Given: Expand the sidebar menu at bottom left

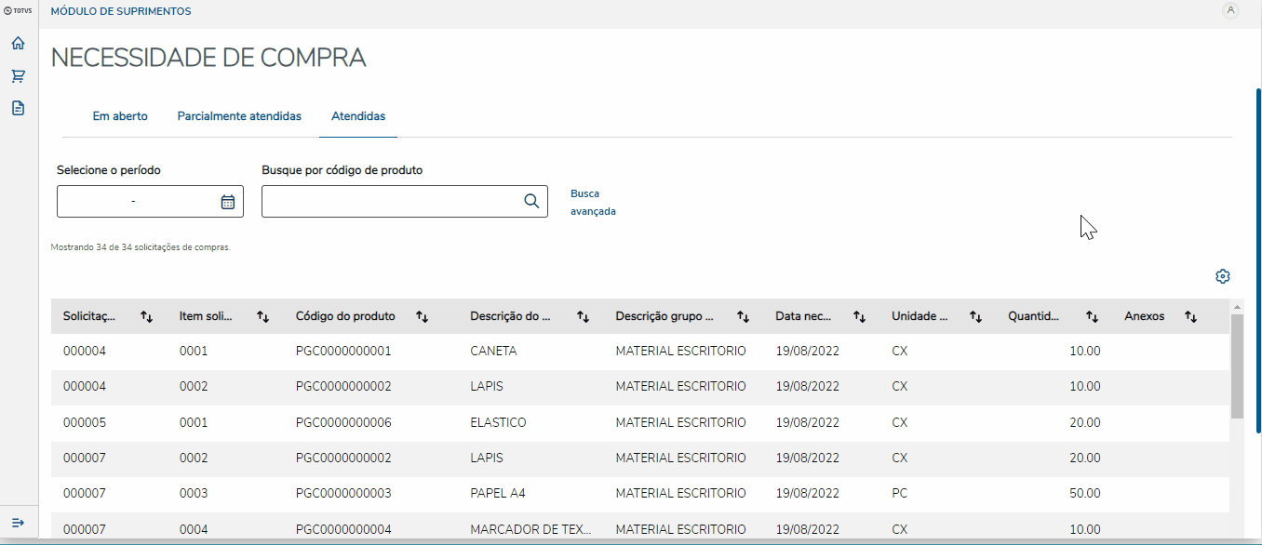Looking at the screenshot, I should [18, 523].
